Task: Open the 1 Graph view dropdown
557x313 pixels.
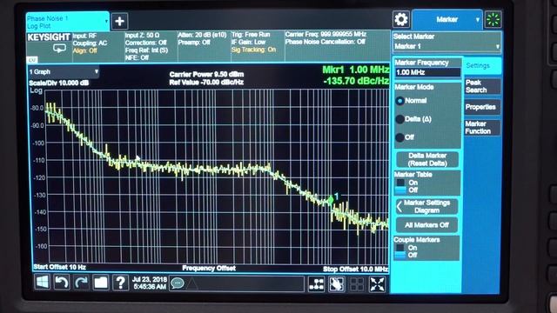Action: (64, 72)
